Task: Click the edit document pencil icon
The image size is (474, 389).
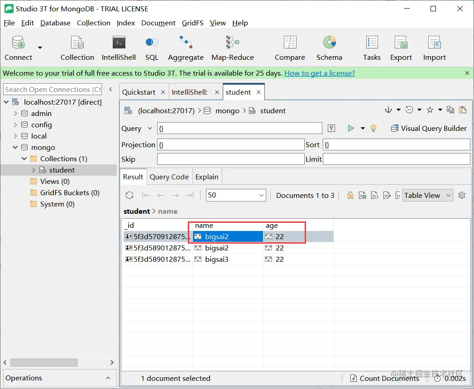Action: [387, 196]
